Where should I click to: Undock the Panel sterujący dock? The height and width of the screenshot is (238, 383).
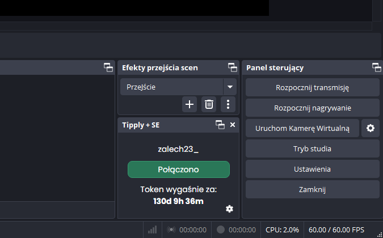377,67
